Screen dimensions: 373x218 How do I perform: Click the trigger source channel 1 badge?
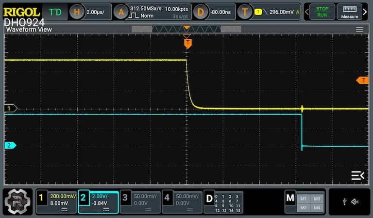click(258, 12)
